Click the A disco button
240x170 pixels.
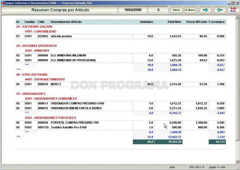[x=190, y=10]
